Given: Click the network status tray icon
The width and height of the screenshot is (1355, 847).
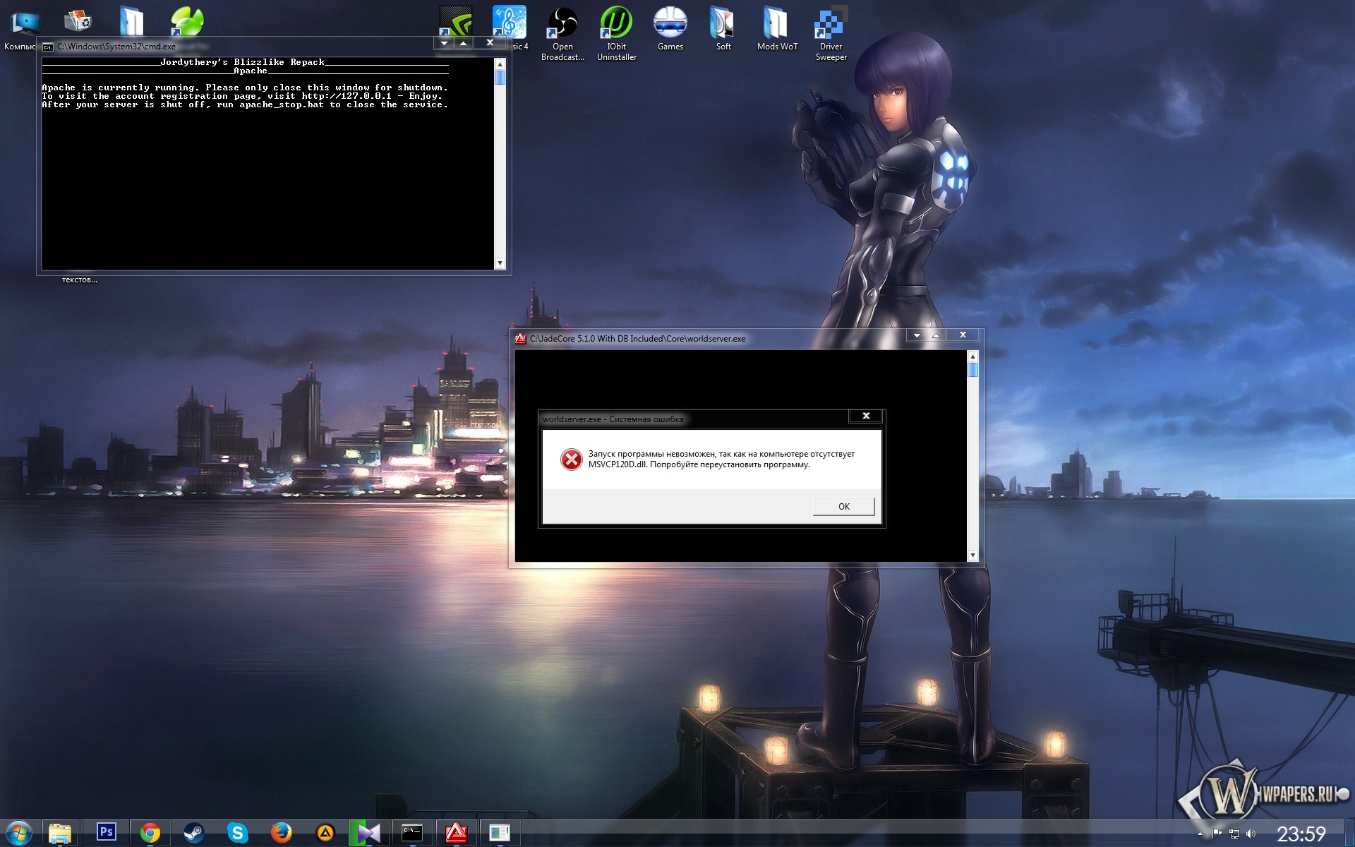Looking at the screenshot, I should 1234,834.
